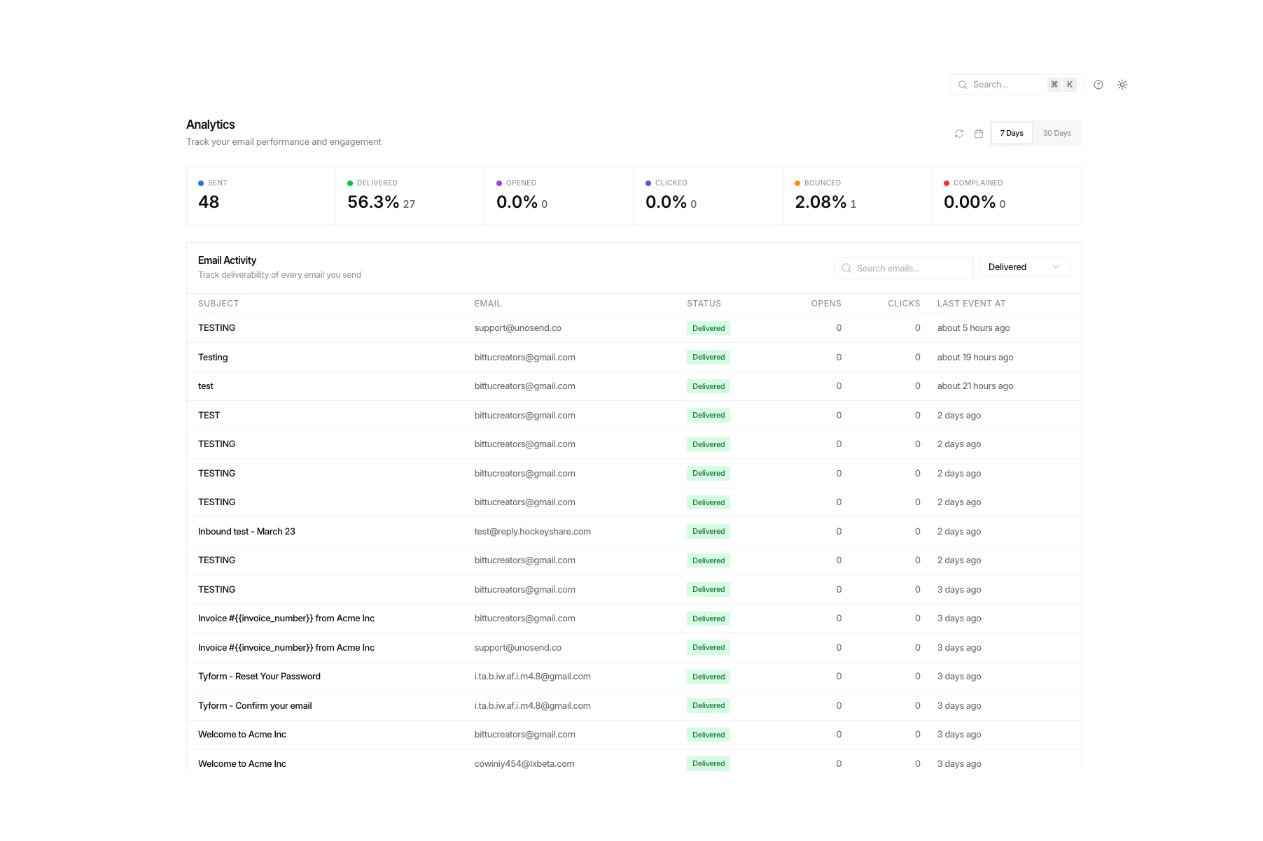Toggle light/dark theme with sun icon
This screenshot has width=1263, height=841.
point(1122,84)
